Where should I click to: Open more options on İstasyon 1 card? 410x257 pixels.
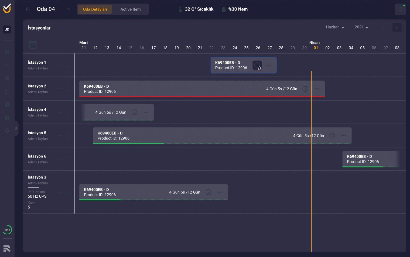click(x=269, y=65)
